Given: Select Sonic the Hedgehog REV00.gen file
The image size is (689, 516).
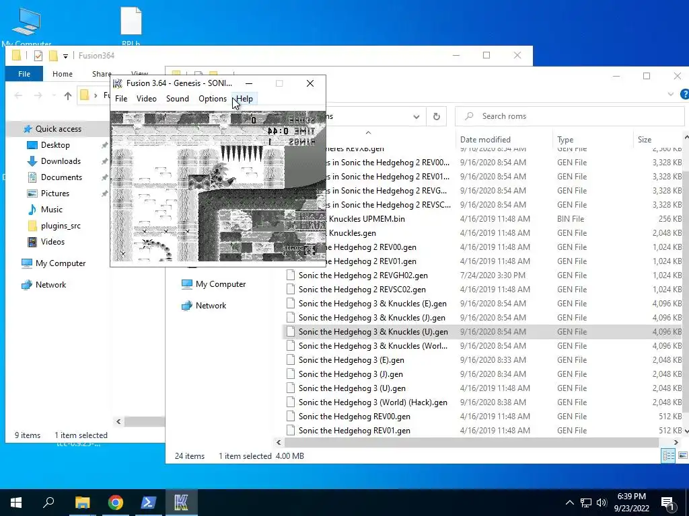Looking at the screenshot, I should [x=354, y=417].
